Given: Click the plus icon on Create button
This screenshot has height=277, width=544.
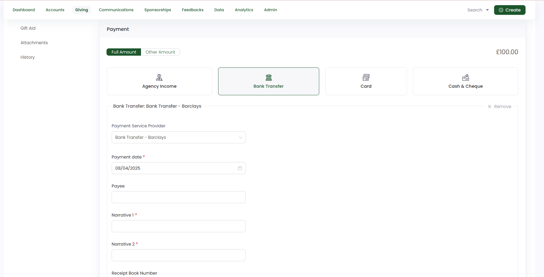Looking at the screenshot, I should pos(501,10).
